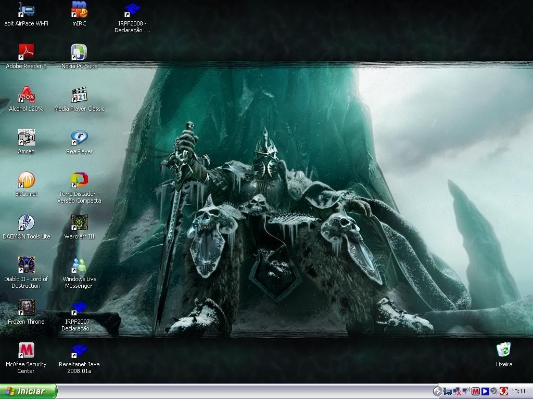The height and width of the screenshot is (399, 533).
Task: Click the blue play-arrow tray icon
Action: pos(485,391)
